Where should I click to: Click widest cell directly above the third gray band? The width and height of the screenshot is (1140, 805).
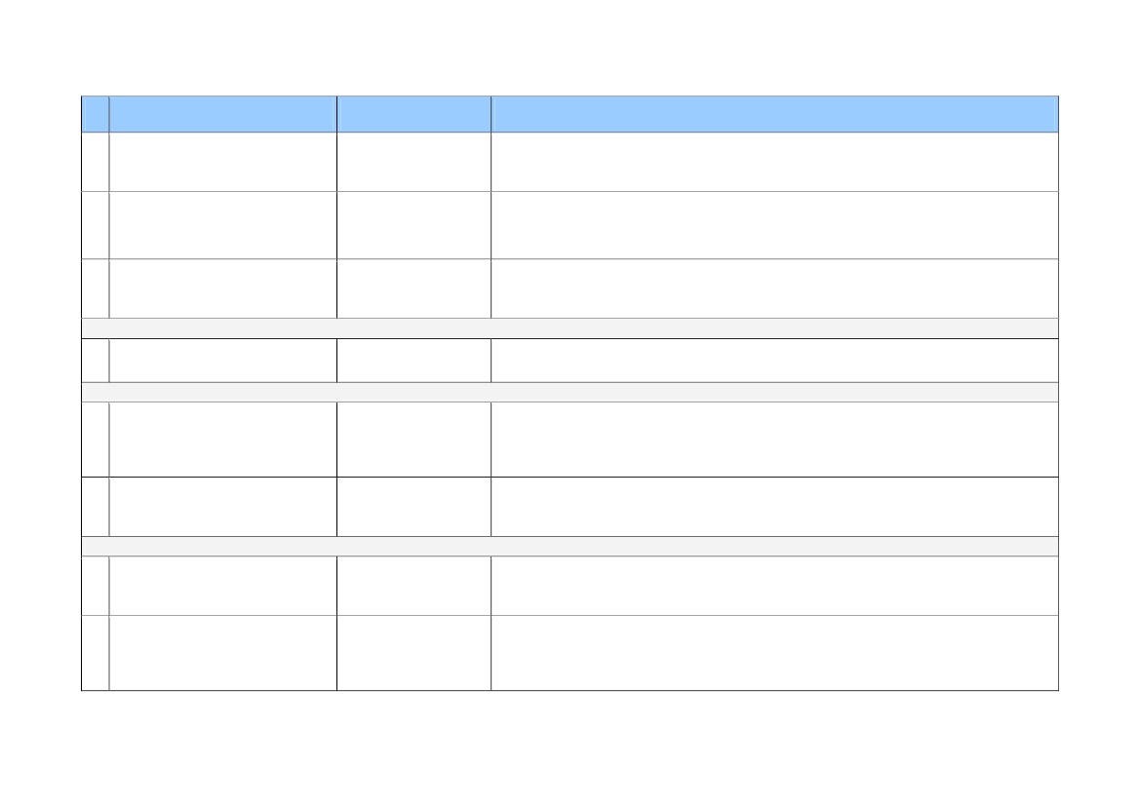click(774, 507)
